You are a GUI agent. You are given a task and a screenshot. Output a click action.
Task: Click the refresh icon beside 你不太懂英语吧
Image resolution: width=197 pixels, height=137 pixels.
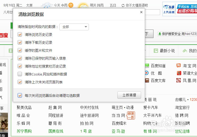[123, 5]
